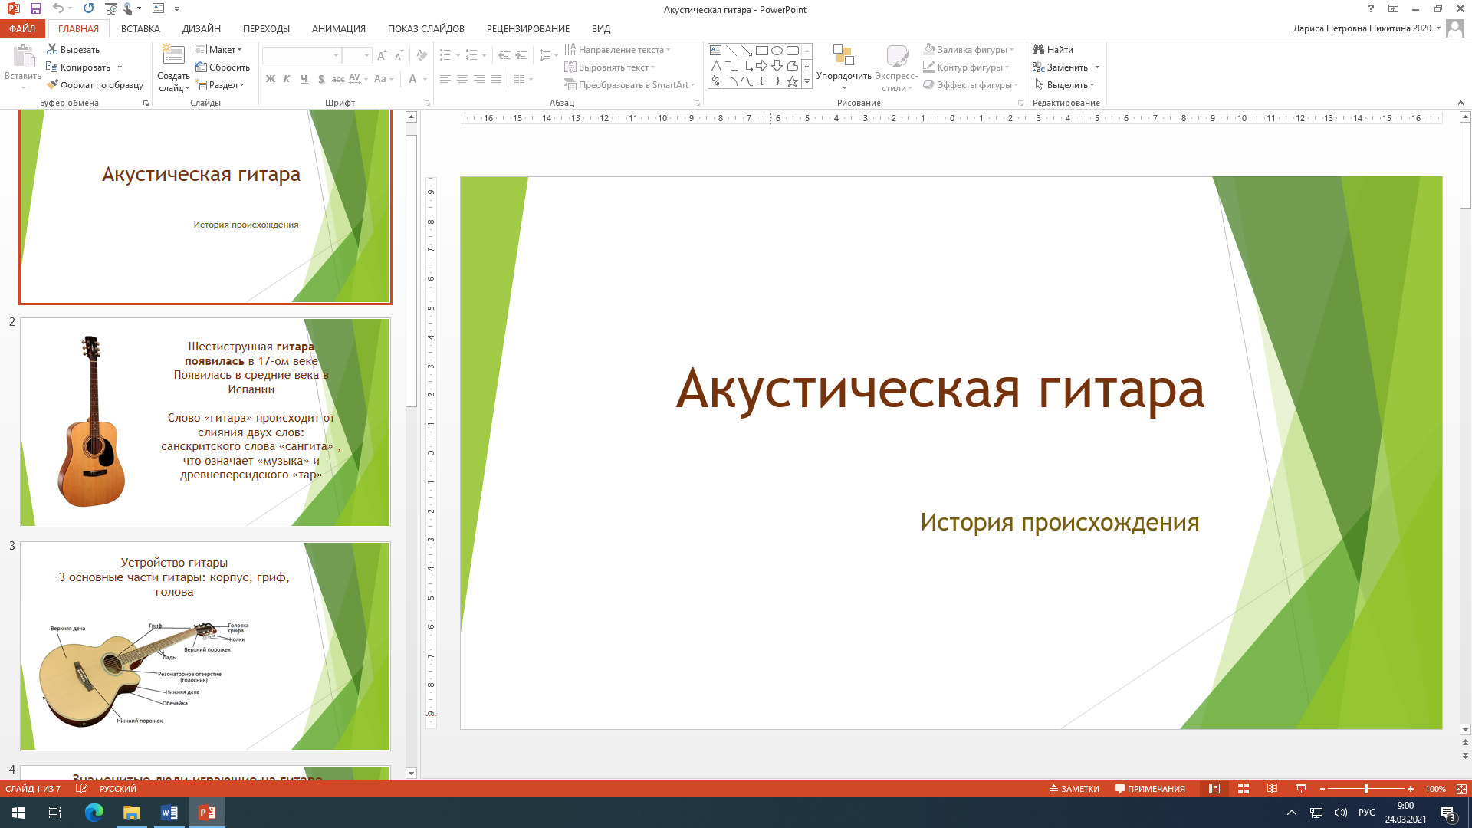This screenshot has height=828, width=1472.
Task: Toggle bold (Ж) formatting
Action: coord(270,79)
